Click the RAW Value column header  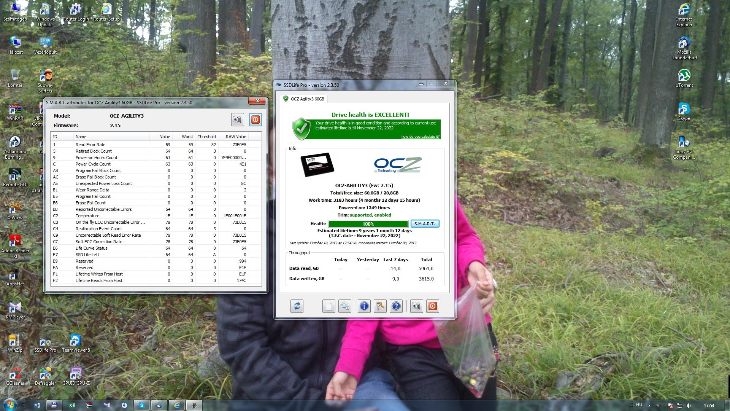click(x=236, y=137)
